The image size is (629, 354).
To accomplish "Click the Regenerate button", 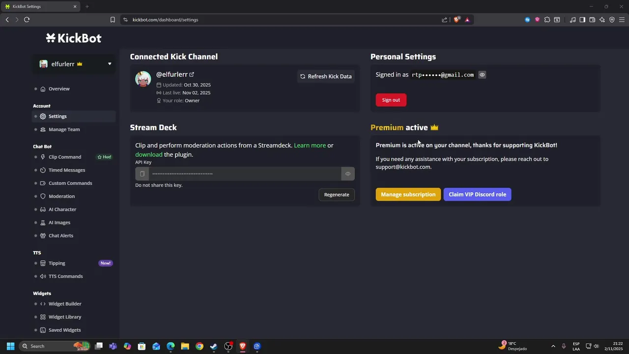I will [337, 195].
